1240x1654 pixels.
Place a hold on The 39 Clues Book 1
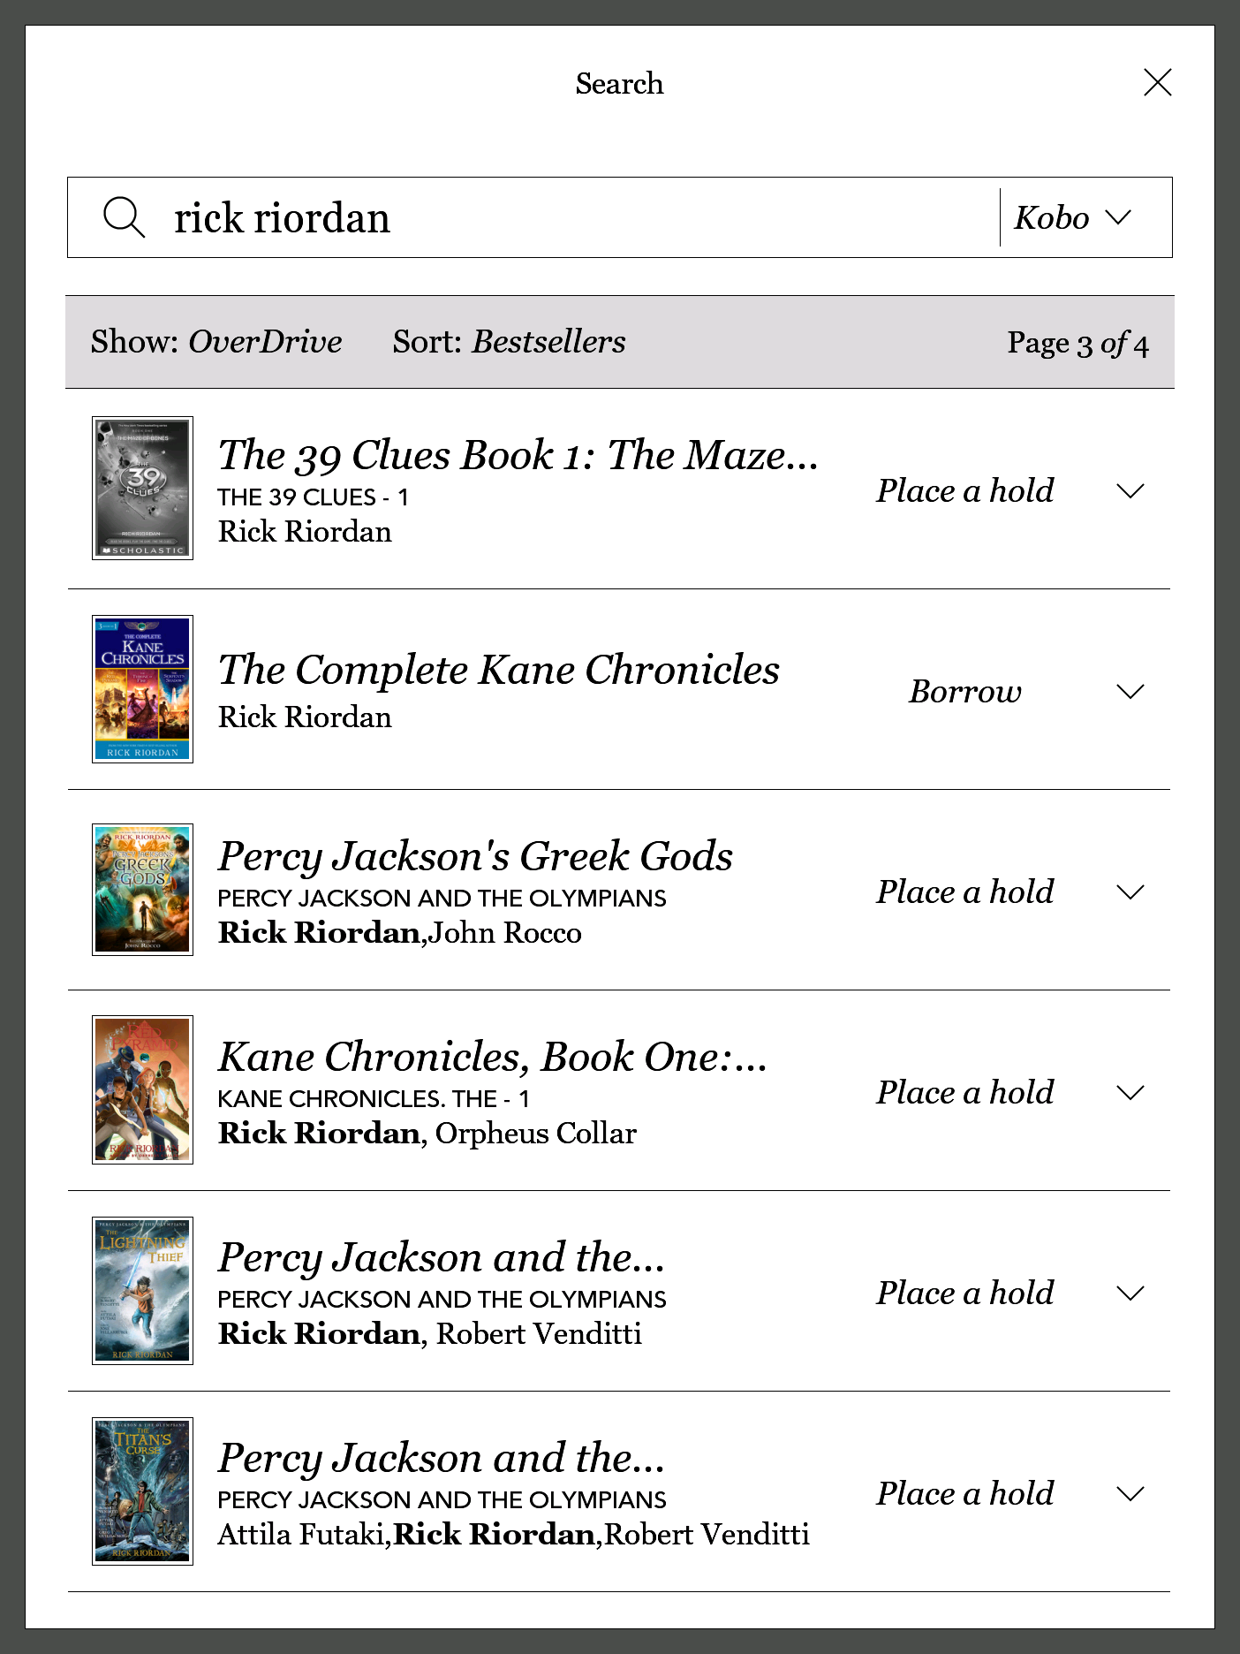pos(965,490)
